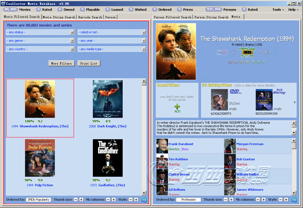
Task: Open the Tools menu
Action: click(278, 10)
